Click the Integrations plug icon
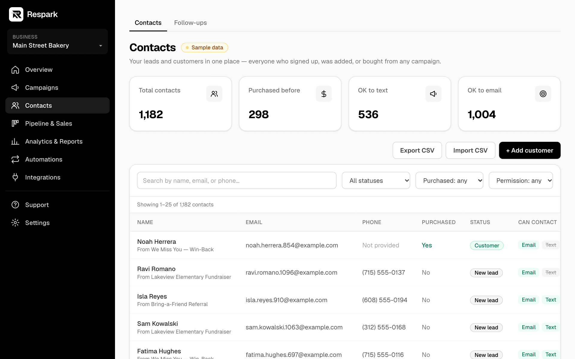 [x=15, y=177]
